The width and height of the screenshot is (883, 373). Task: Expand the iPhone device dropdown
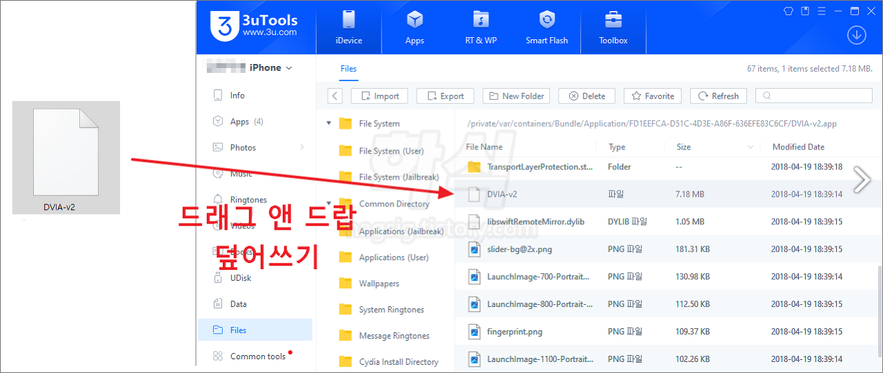[288, 67]
